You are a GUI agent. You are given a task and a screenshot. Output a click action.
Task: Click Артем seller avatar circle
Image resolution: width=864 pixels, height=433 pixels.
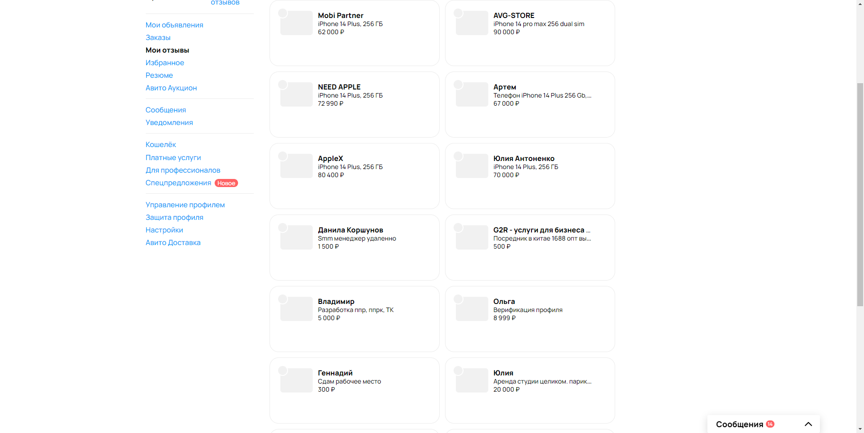[x=458, y=85]
